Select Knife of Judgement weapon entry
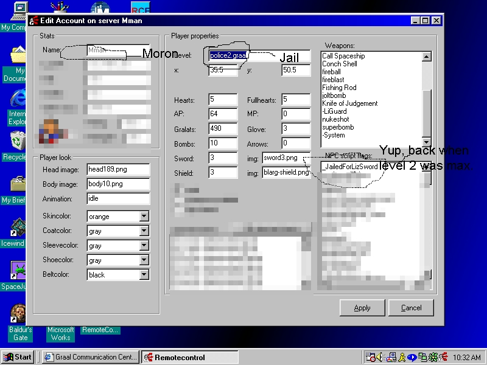Screen dimensions: 487x365 coord(349,103)
